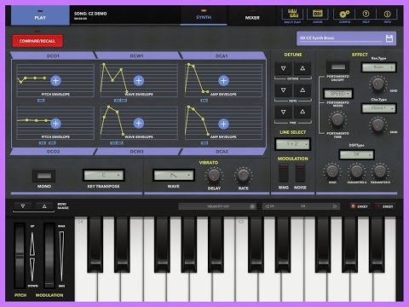Decrease detune note with down arrow
Viewport: 409px width, 307px height.
[283, 90]
